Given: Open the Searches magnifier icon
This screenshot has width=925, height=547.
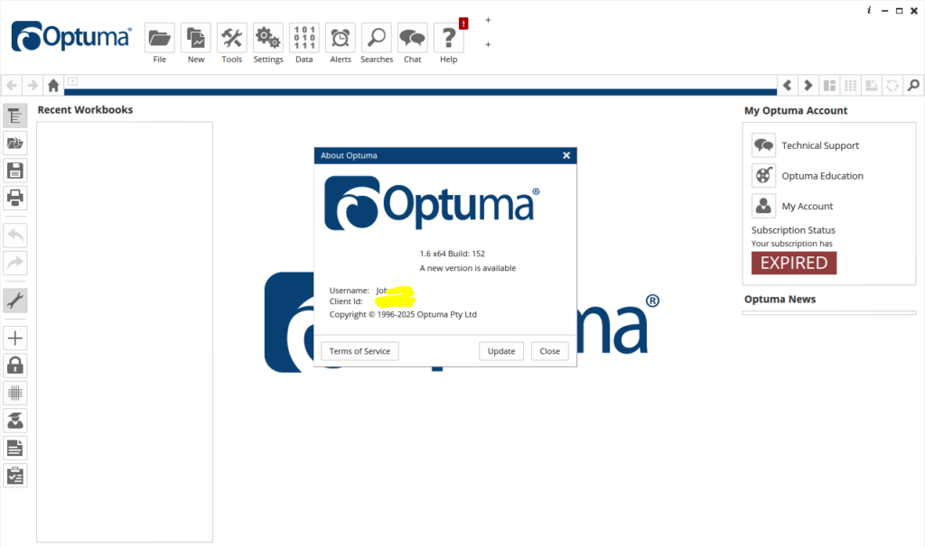Looking at the screenshot, I should point(377,38).
